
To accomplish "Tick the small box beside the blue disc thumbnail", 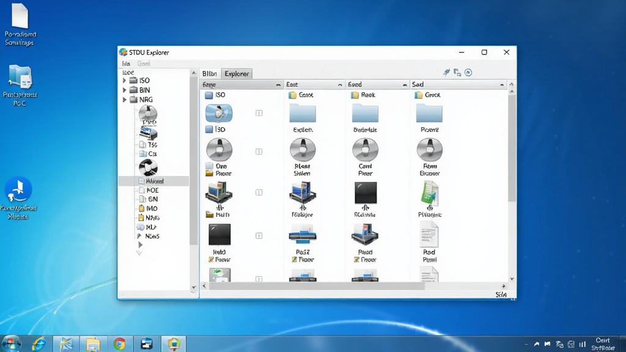I will tap(259, 113).
